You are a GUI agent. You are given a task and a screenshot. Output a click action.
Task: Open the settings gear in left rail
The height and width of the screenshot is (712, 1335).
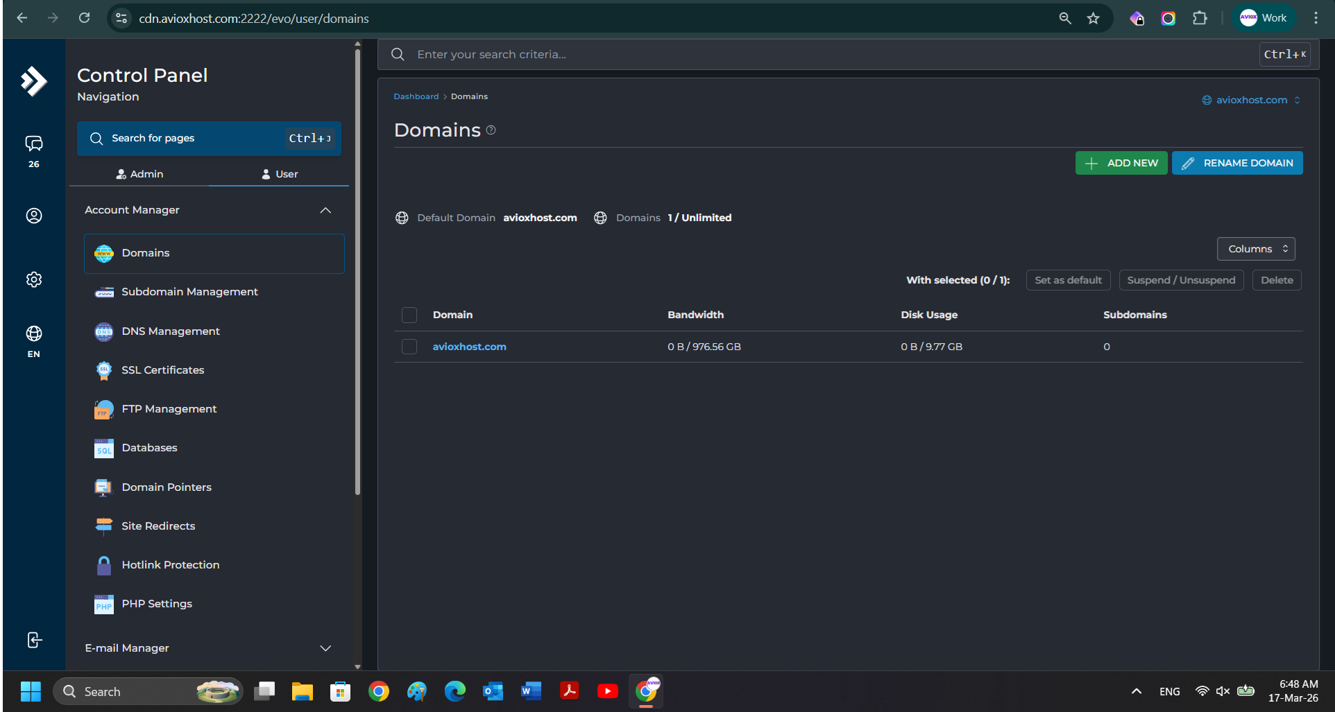[33, 279]
